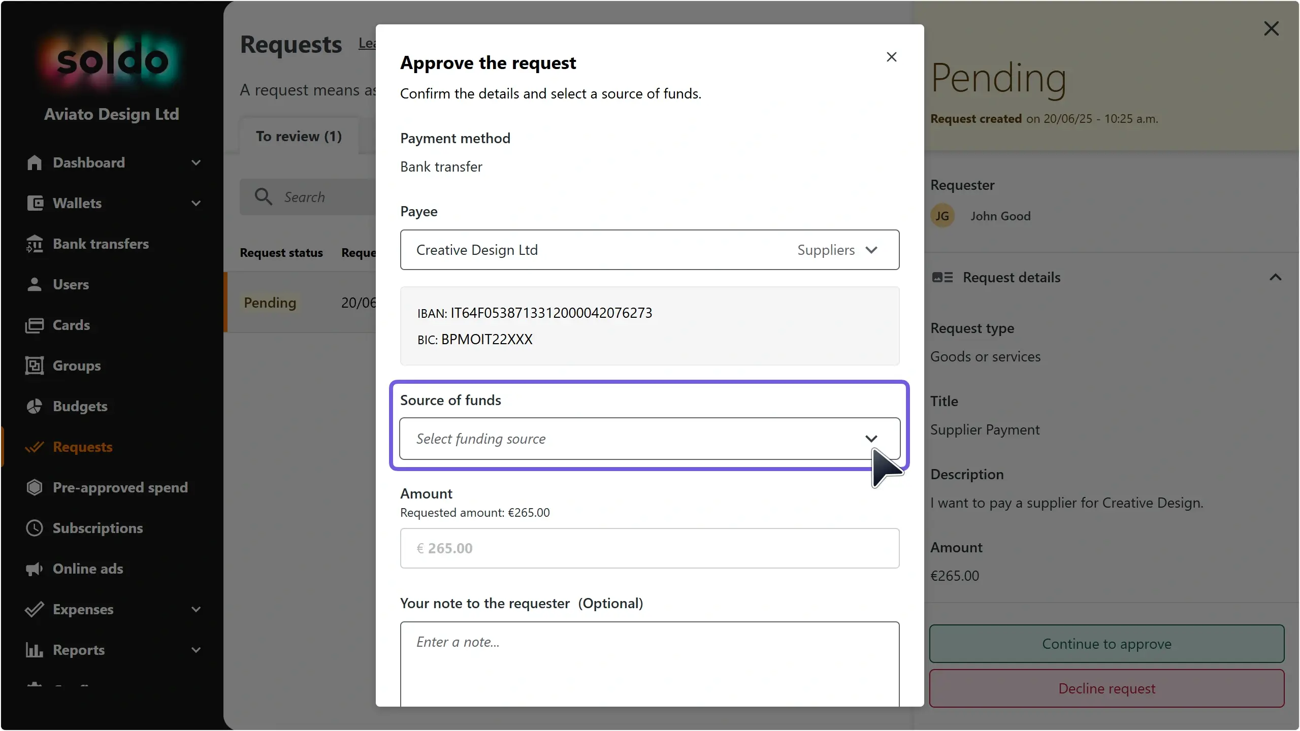Click the Requested amount: €265.00 text
1300x731 pixels.
point(475,512)
